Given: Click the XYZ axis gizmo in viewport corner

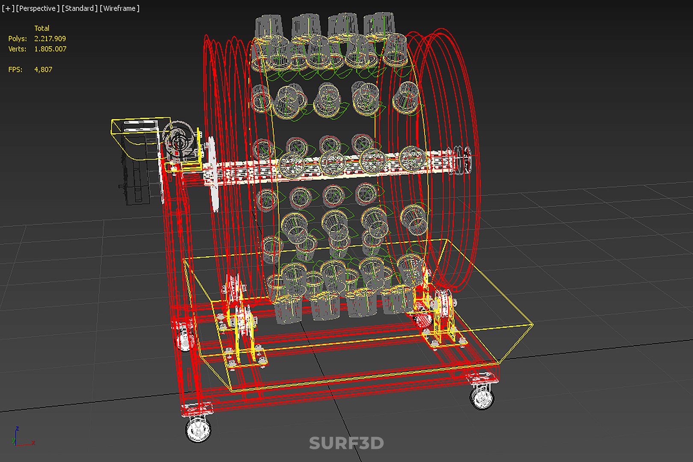Looking at the screenshot, I should [x=24, y=436].
